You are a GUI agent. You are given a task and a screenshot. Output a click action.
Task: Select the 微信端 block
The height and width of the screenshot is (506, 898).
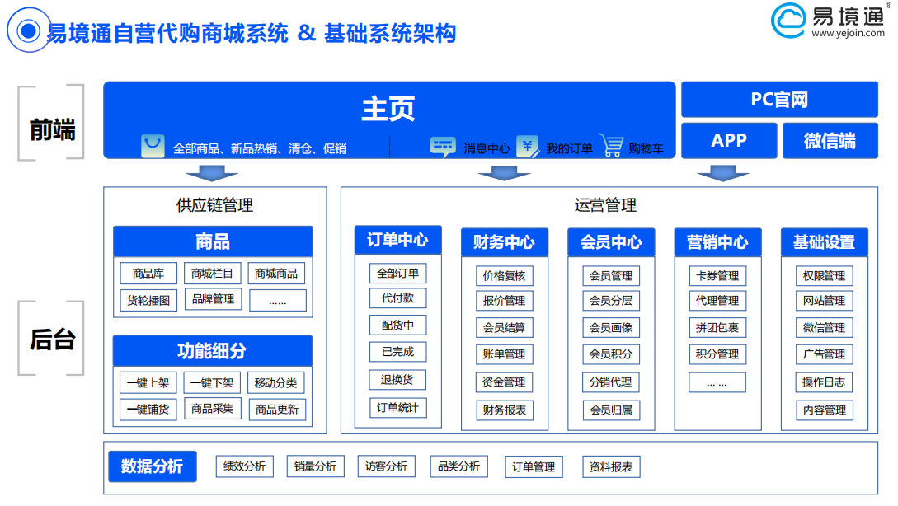[830, 140]
